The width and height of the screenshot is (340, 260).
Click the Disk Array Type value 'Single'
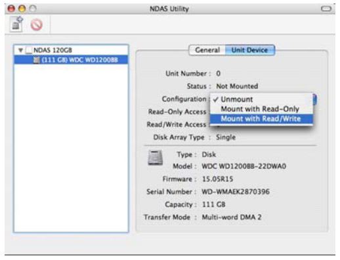point(226,138)
